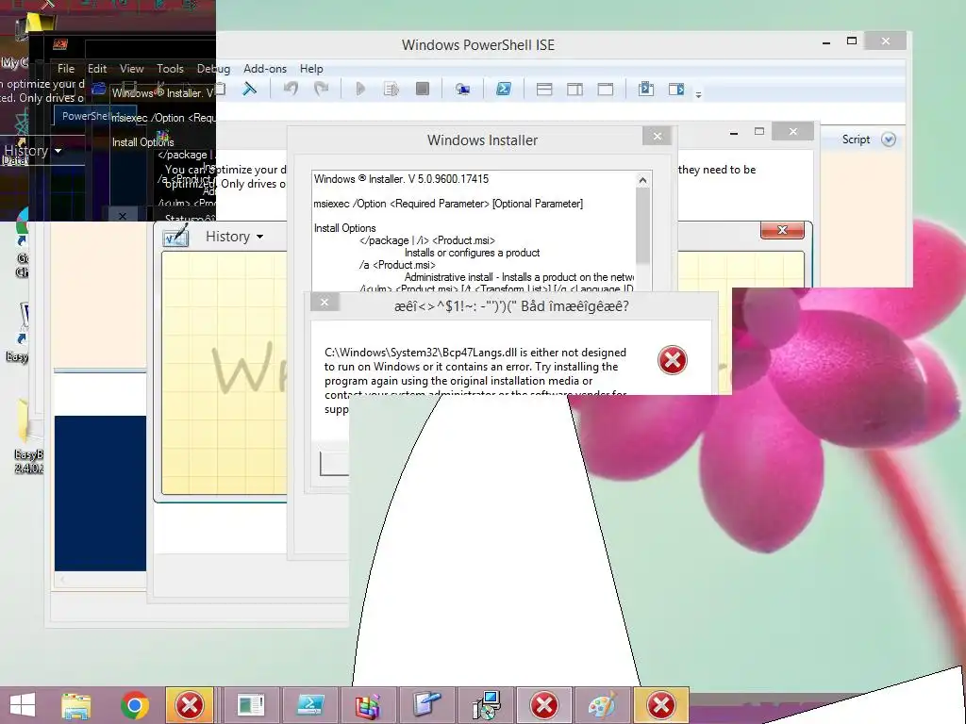Switch to Math Input Panel on taskbar
Screen dimensions: 966x724
[427, 705]
